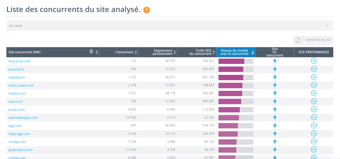Open maxitoys.fr competitor link
Viewport: 340px width, 159px height.
pyautogui.click(x=17, y=77)
